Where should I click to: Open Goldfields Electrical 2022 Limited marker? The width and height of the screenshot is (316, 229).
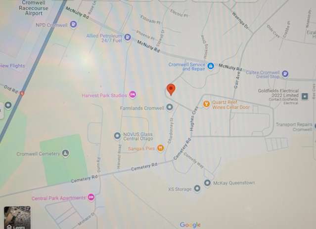(305, 96)
